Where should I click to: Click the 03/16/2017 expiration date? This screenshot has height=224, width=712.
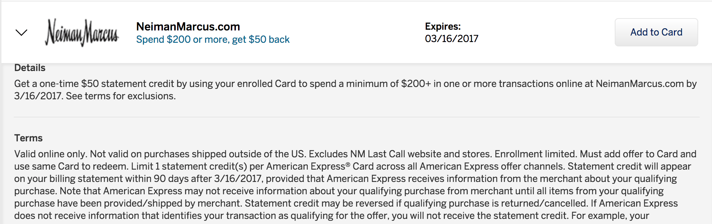451,38
